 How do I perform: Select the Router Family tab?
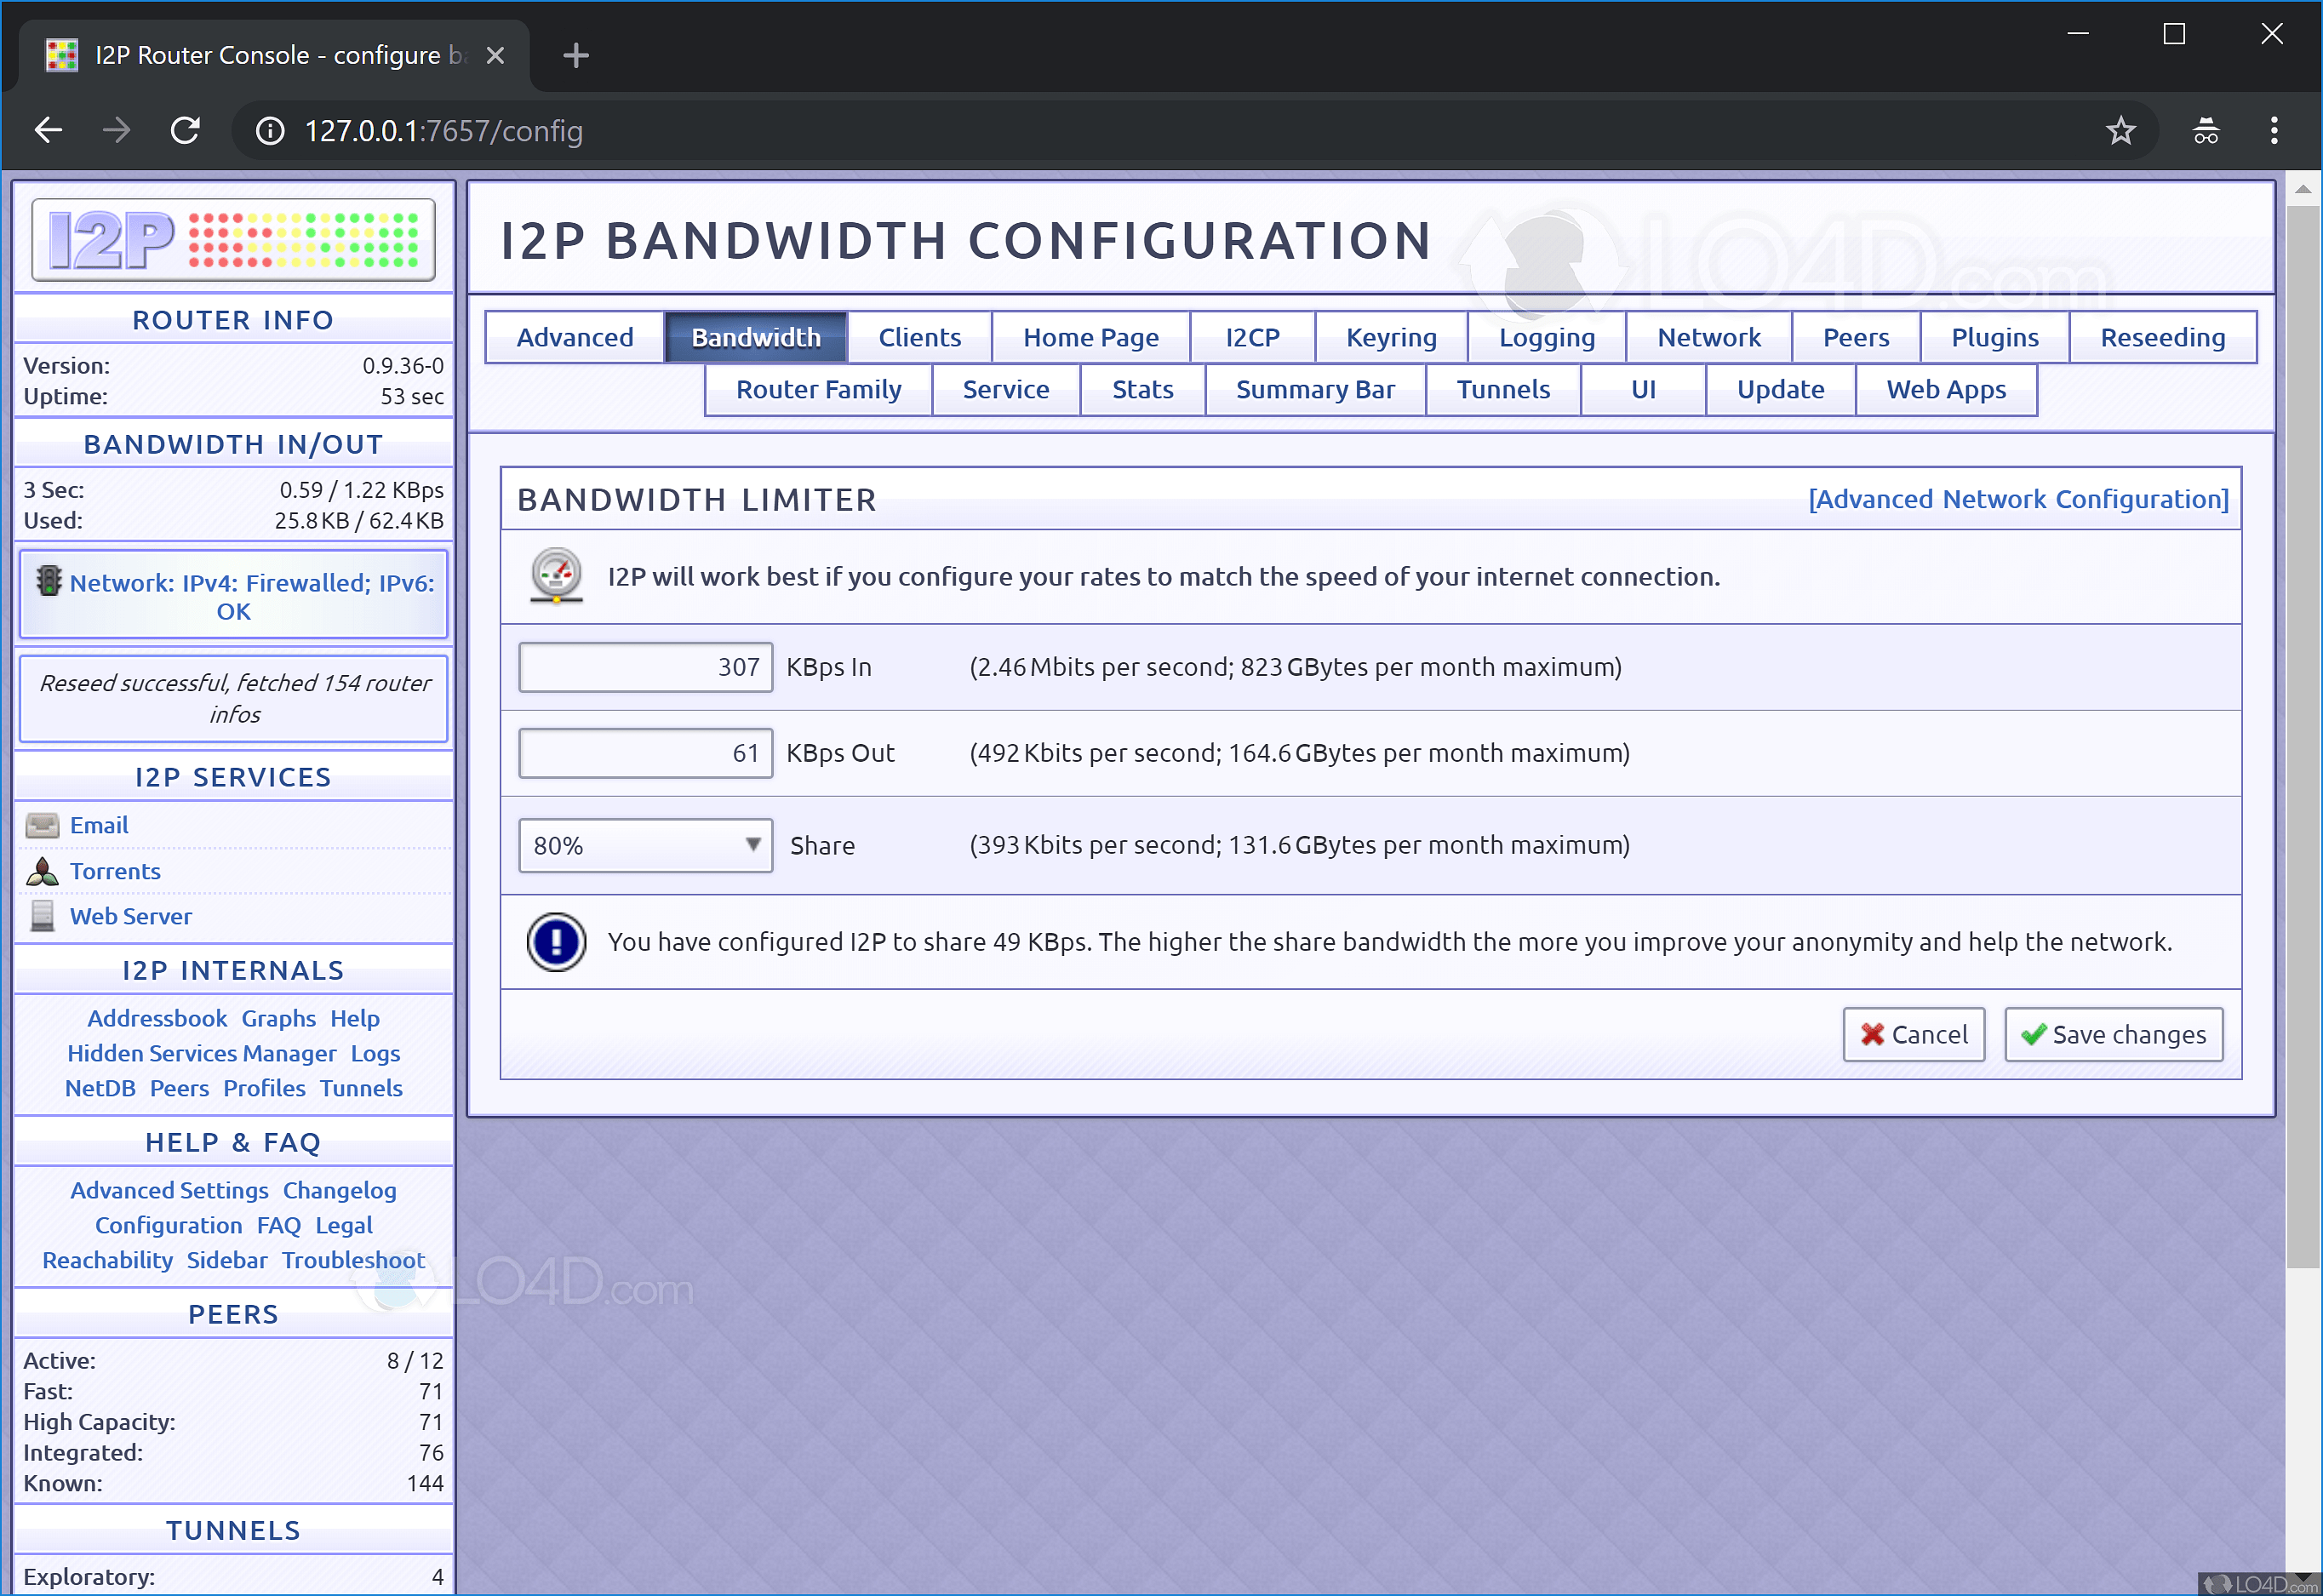(x=818, y=390)
